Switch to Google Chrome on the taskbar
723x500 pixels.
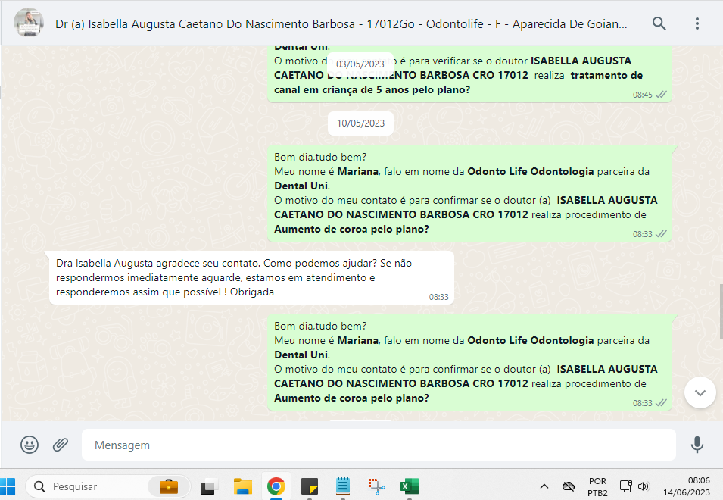276,486
